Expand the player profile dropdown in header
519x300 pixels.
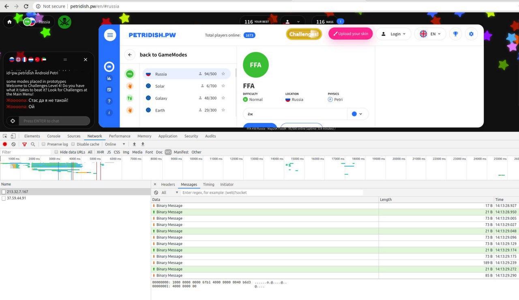point(292,21)
